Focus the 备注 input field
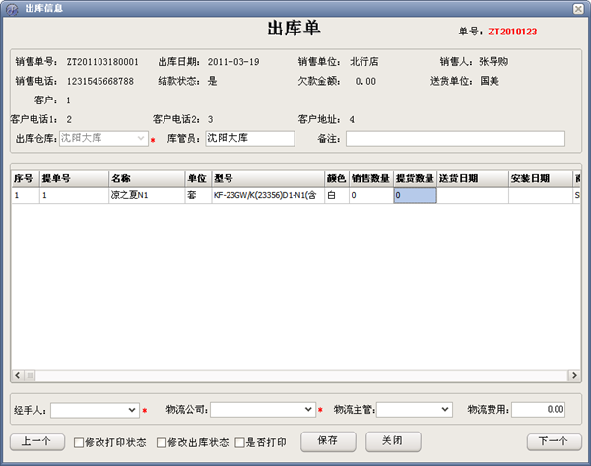 coord(453,139)
